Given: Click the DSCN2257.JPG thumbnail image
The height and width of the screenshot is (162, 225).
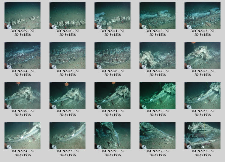Looking at the screenshot, I should 157,135.
